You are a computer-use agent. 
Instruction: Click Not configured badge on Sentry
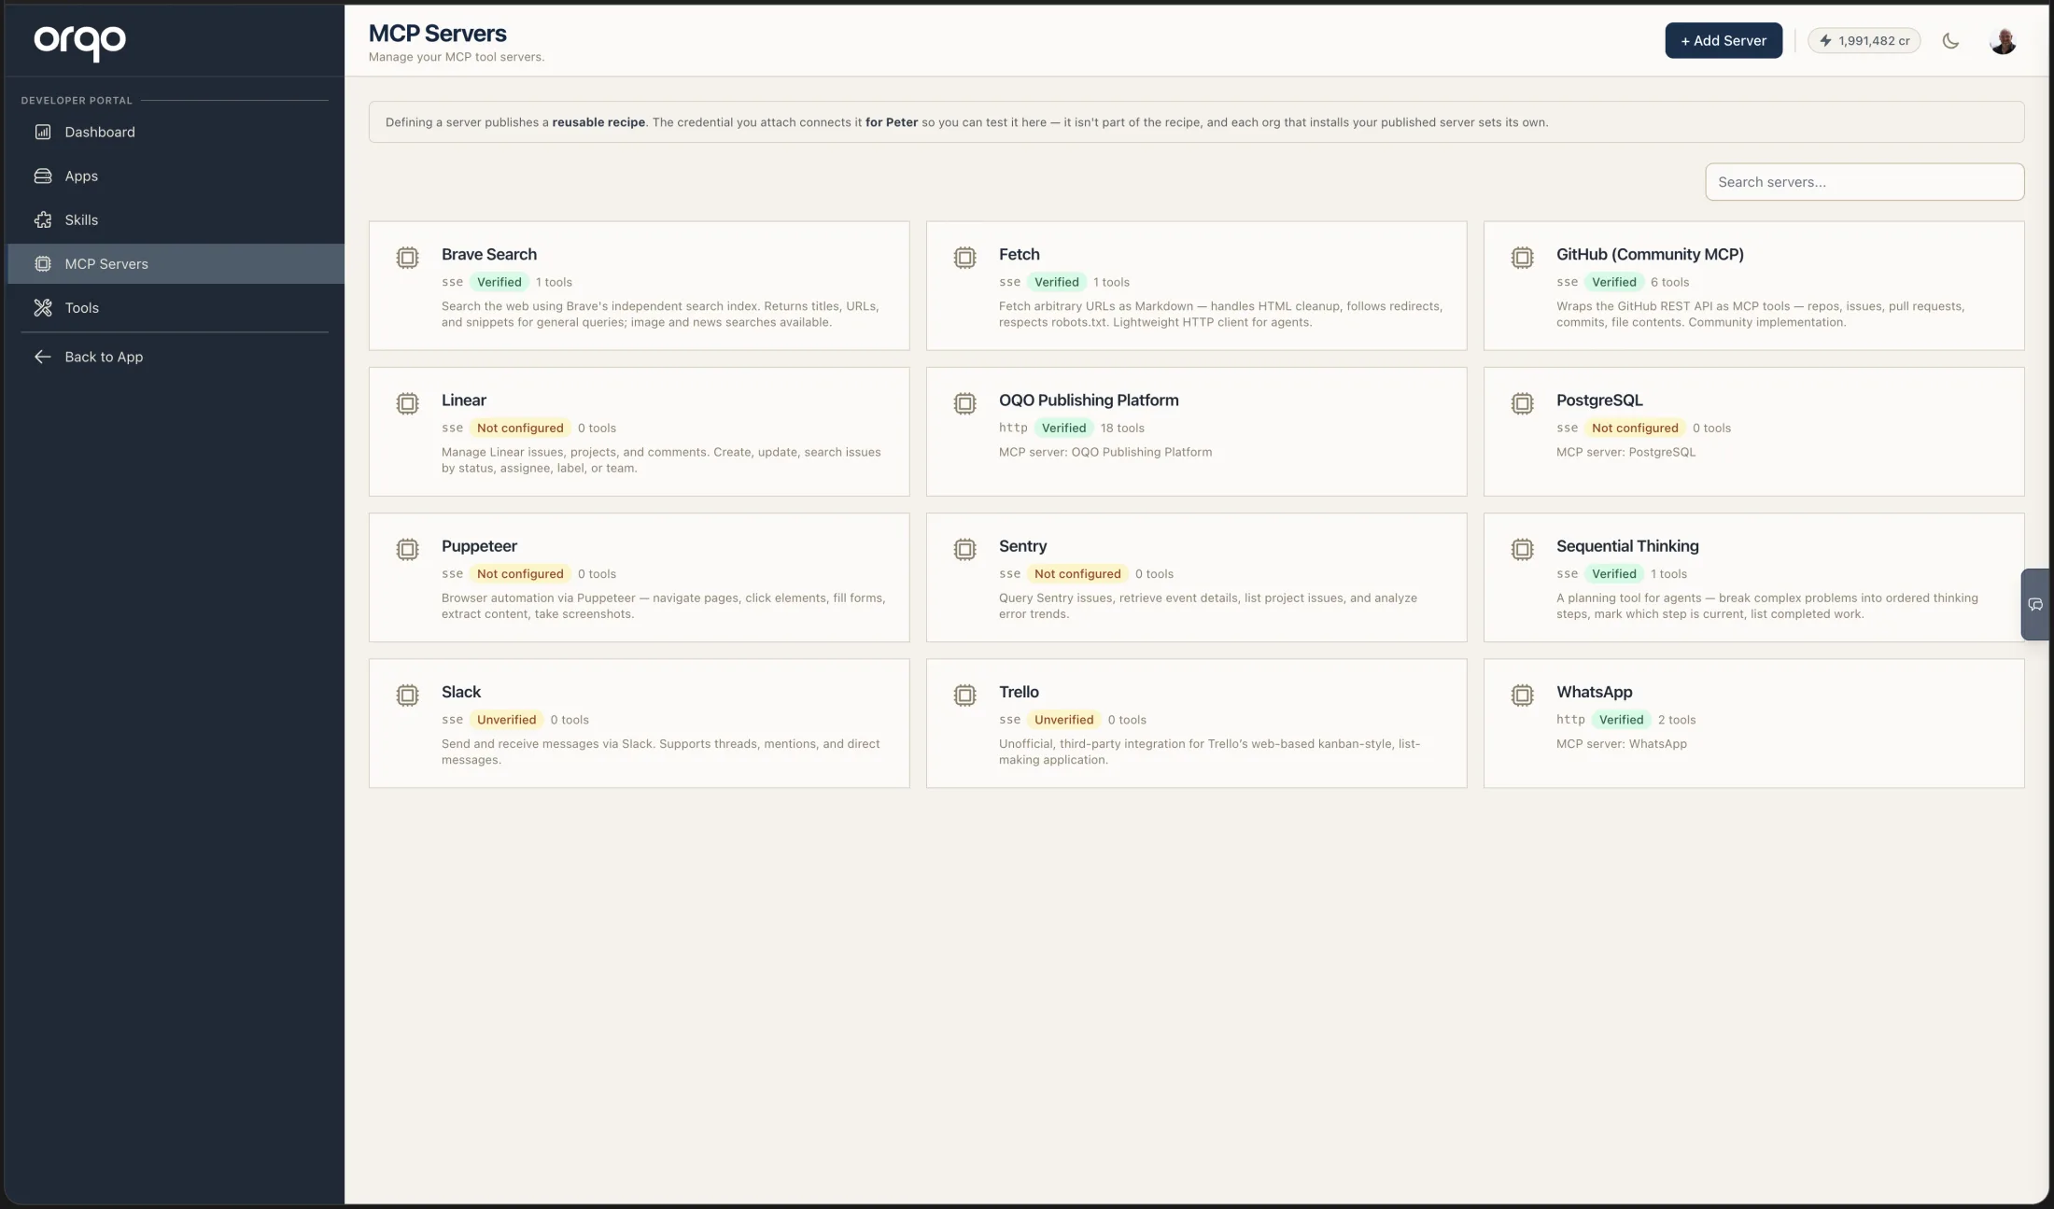pyautogui.click(x=1077, y=574)
